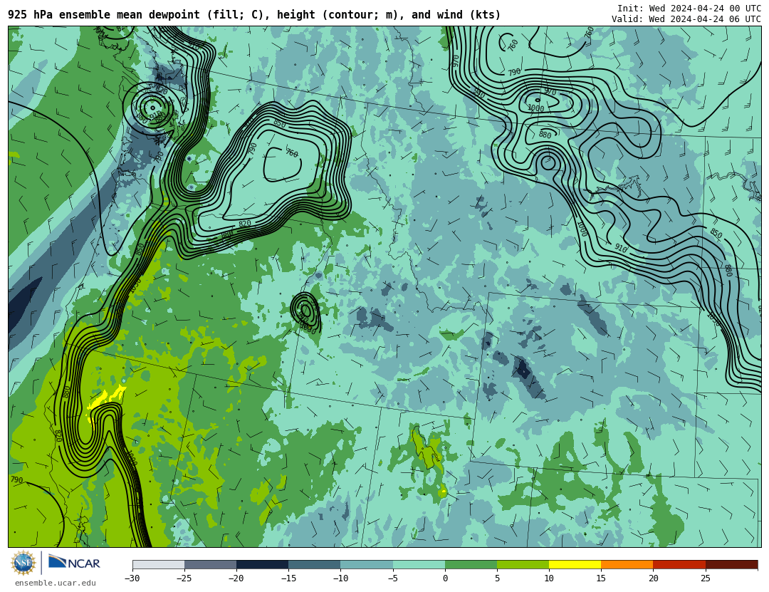
Task: Click the '15' colorbar tick label
Action: coord(601,578)
